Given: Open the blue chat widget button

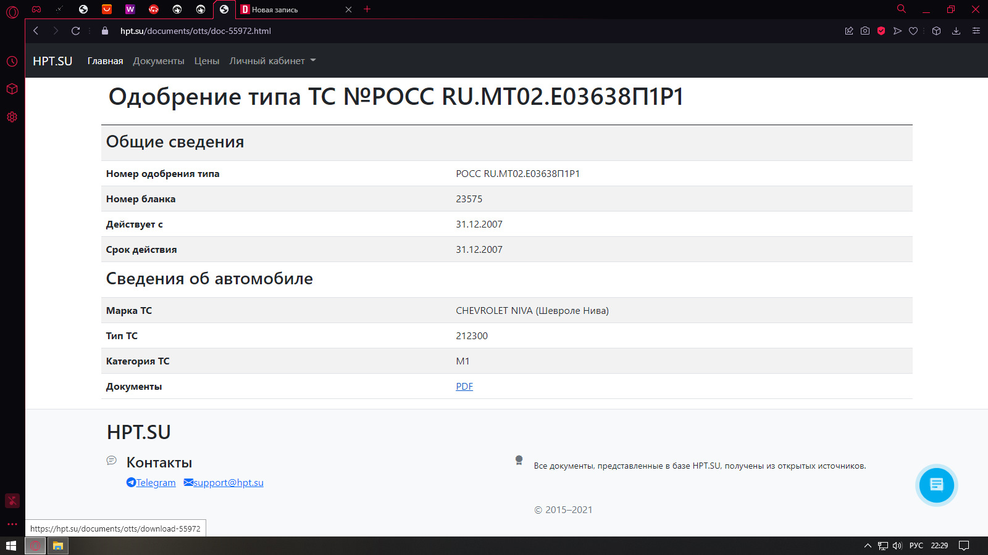Looking at the screenshot, I should pos(936,485).
